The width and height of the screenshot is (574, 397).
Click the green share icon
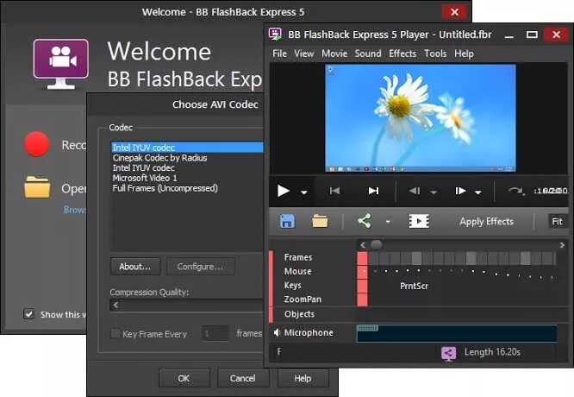tap(365, 221)
